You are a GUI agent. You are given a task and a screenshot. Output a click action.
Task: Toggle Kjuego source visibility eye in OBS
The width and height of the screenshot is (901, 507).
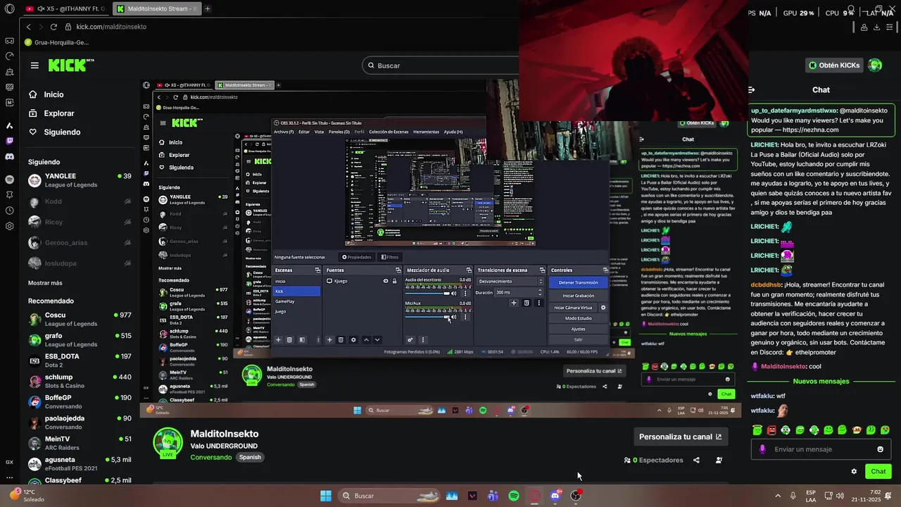385,281
